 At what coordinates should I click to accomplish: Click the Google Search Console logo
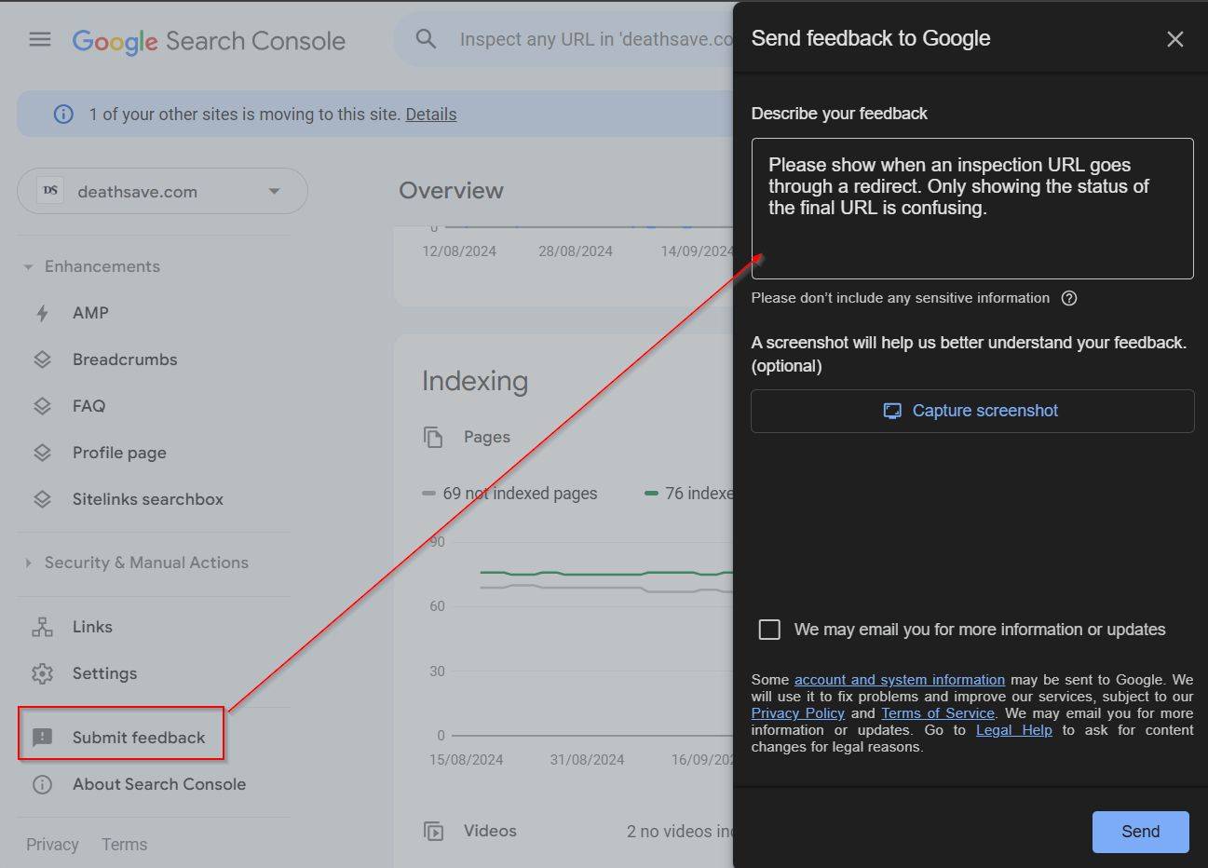click(x=209, y=41)
